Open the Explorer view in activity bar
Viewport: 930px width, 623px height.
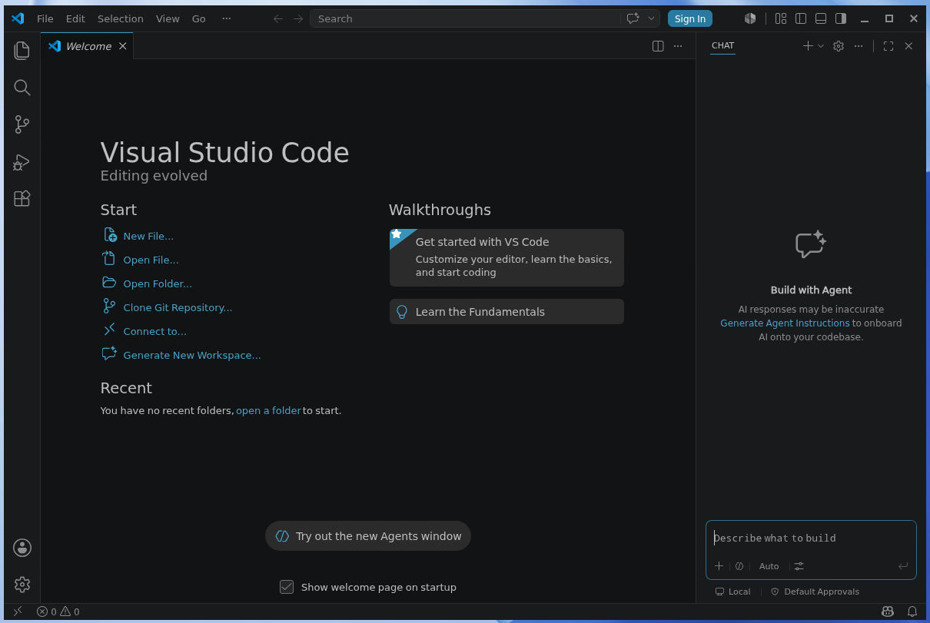pos(22,51)
